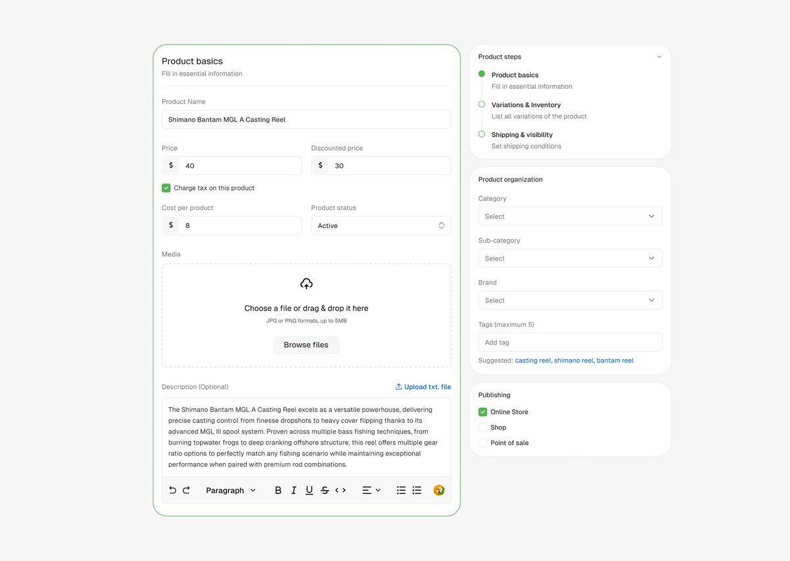The image size is (790, 561).
Task: Uncheck the Online Store publishing option
Action: point(483,412)
